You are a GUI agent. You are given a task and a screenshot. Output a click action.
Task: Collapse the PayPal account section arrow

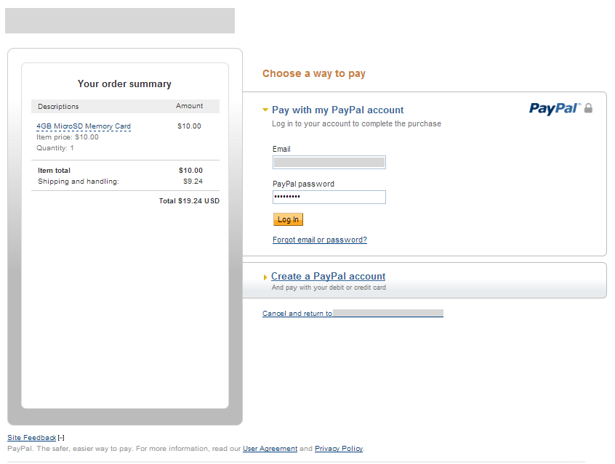tap(265, 110)
